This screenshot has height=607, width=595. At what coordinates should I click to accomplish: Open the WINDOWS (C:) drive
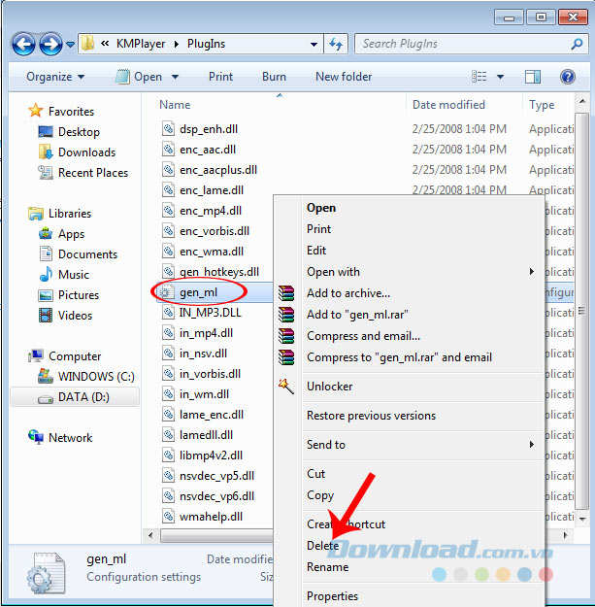click(85, 376)
